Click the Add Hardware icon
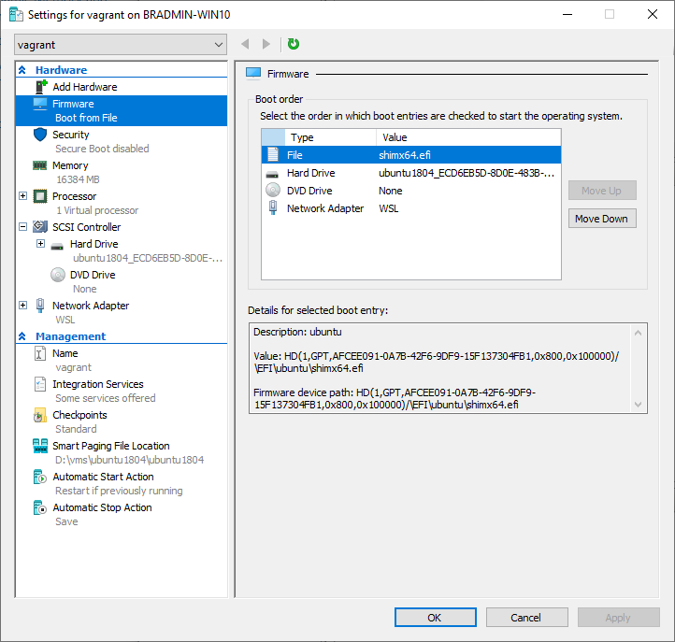 pyautogui.click(x=40, y=87)
